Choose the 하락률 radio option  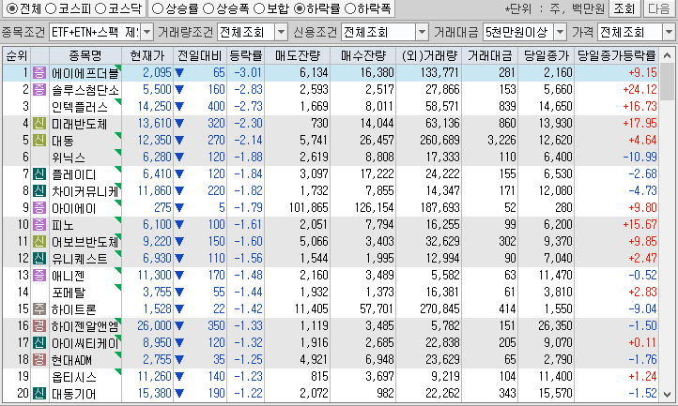tap(300, 8)
